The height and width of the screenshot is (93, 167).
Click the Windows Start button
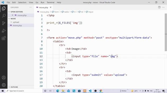click(3, 91)
